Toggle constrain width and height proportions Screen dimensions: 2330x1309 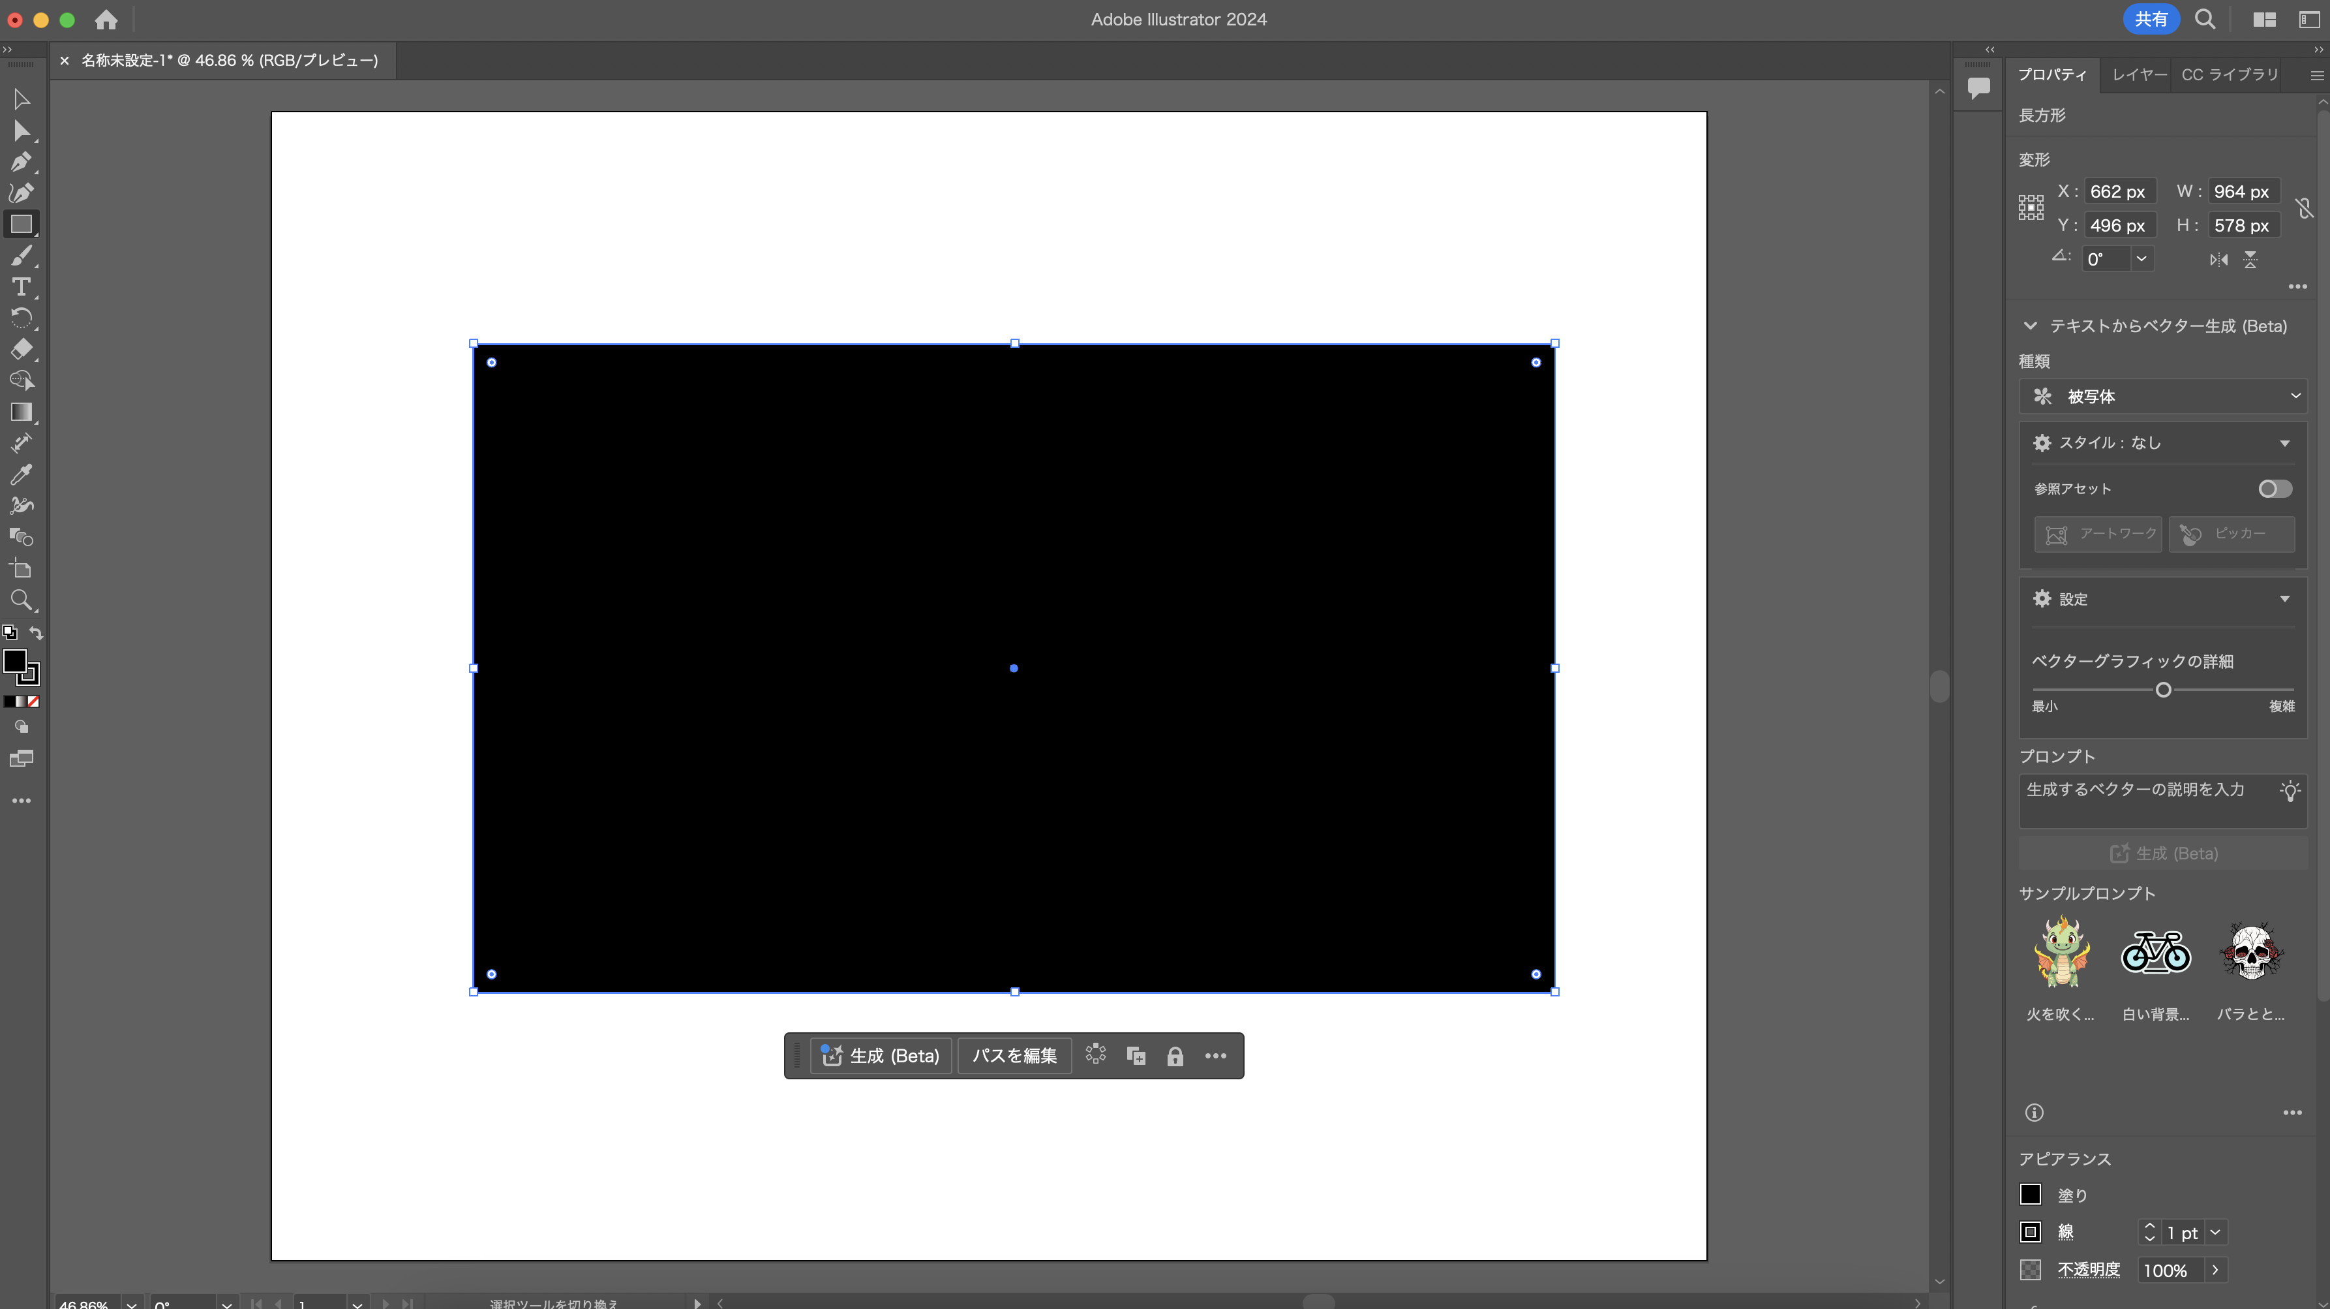tap(2304, 209)
